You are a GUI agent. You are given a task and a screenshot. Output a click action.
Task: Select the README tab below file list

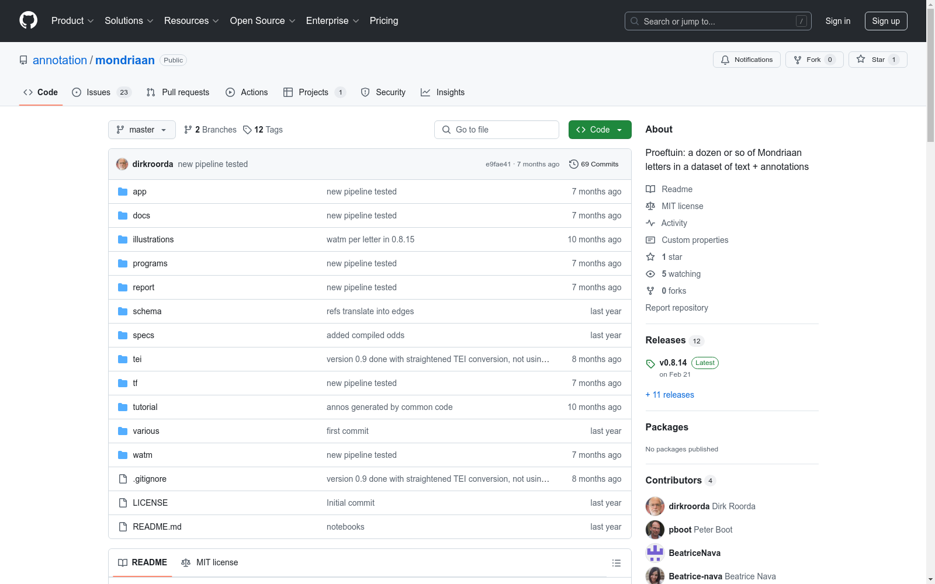(x=143, y=562)
